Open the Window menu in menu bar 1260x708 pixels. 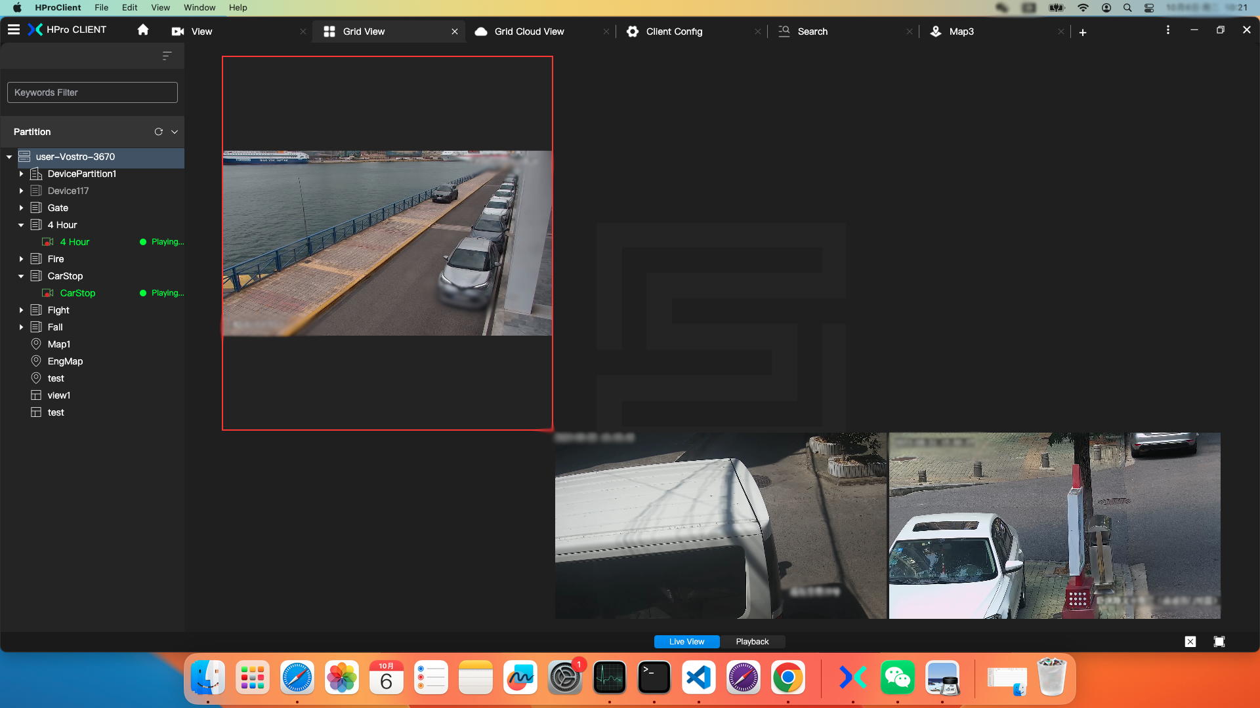coord(199,7)
